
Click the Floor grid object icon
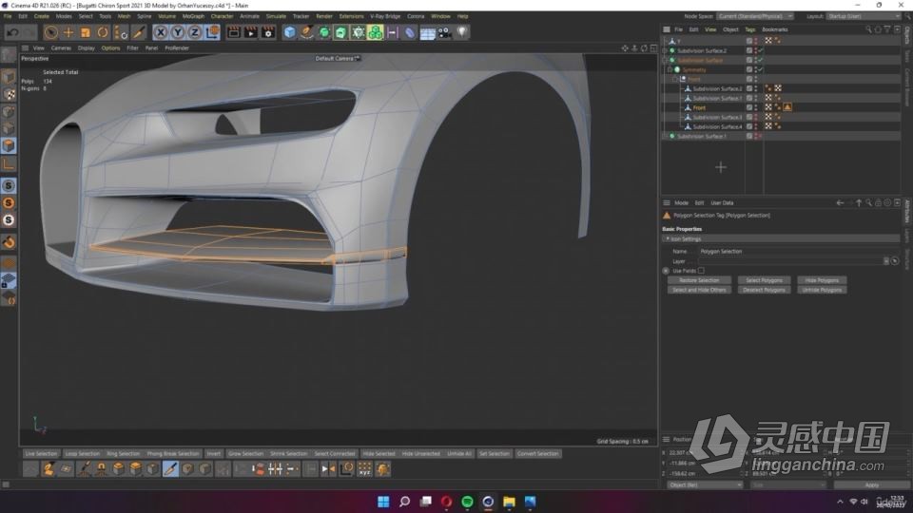(x=427, y=32)
